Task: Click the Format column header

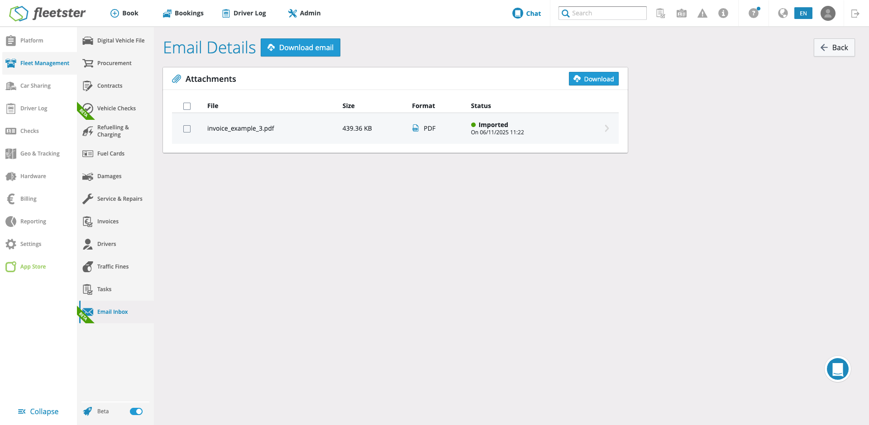Action: [x=424, y=106]
